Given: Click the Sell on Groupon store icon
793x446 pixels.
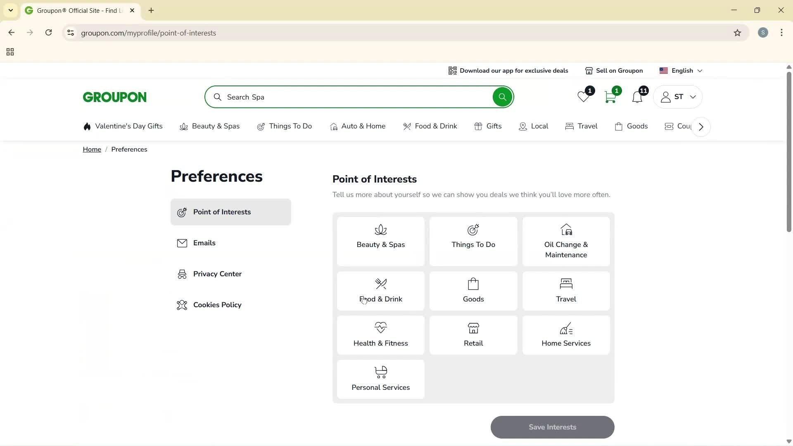Looking at the screenshot, I should click(x=589, y=70).
